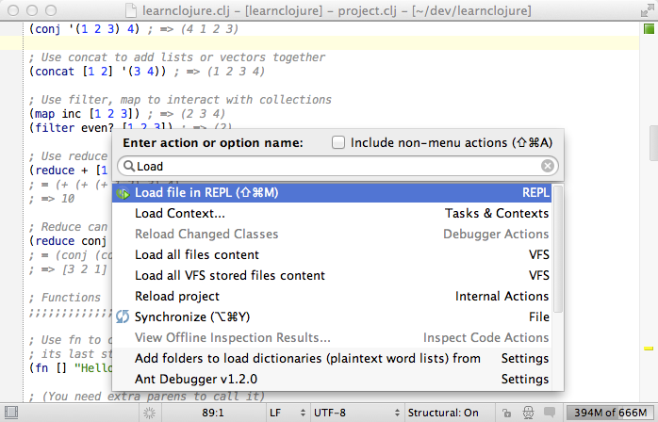
Task: Select Reload project internal action
Action: (x=332, y=296)
